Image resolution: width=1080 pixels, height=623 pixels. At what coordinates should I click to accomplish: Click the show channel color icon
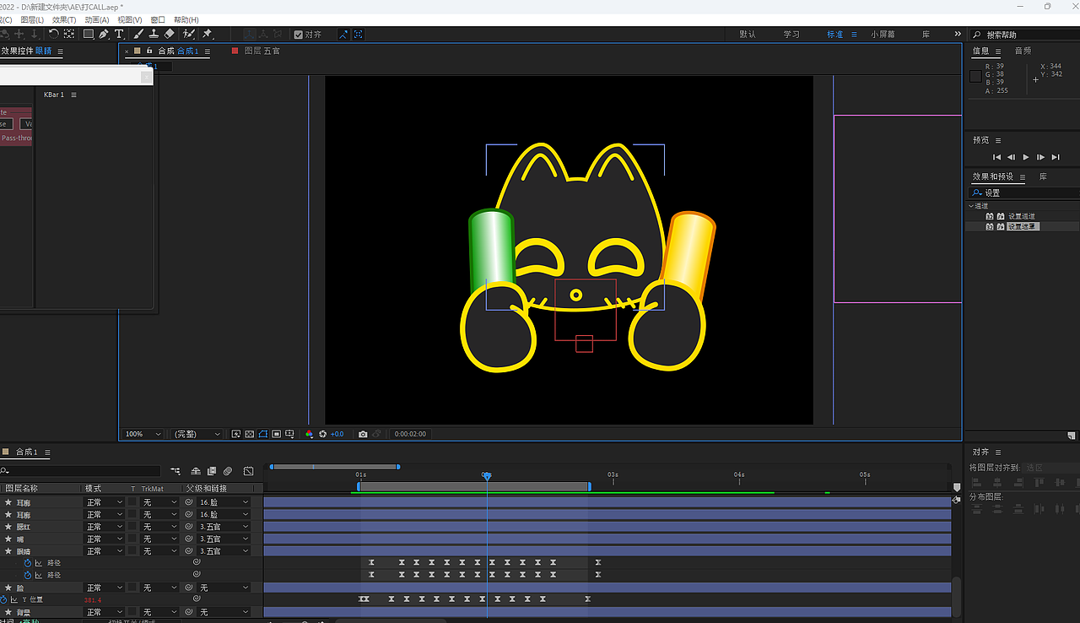pyautogui.click(x=309, y=434)
